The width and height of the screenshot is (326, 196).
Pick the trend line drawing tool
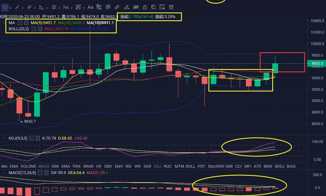click(17, 7)
